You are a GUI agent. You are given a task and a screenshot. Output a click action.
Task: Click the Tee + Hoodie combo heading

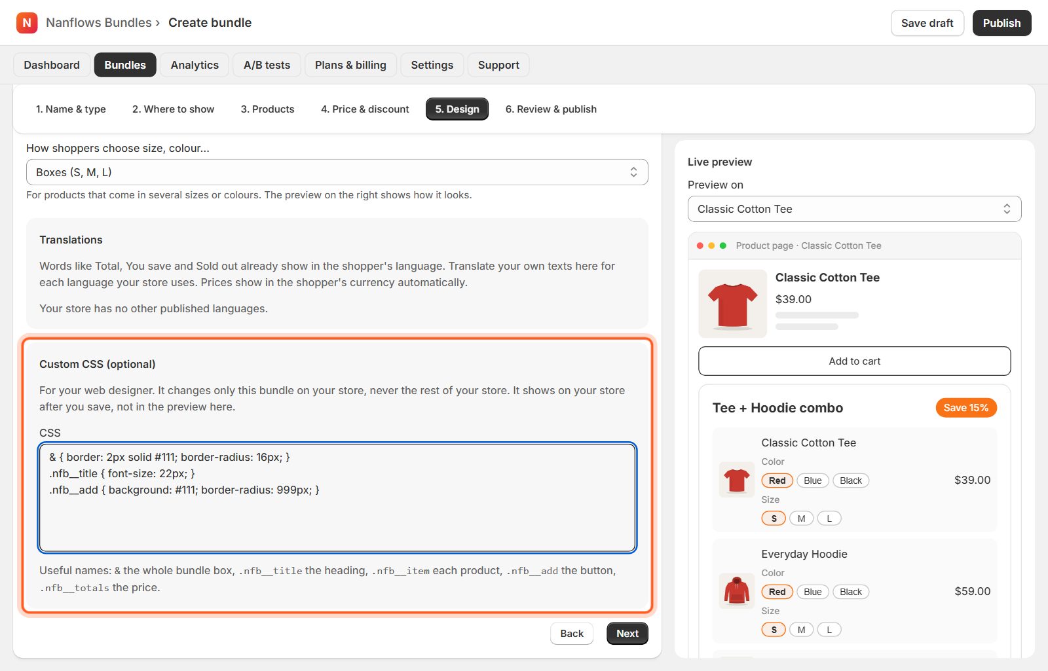(778, 408)
